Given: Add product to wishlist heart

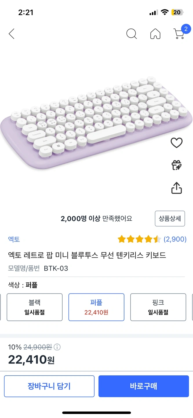Looking at the screenshot, I should (176, 143).
